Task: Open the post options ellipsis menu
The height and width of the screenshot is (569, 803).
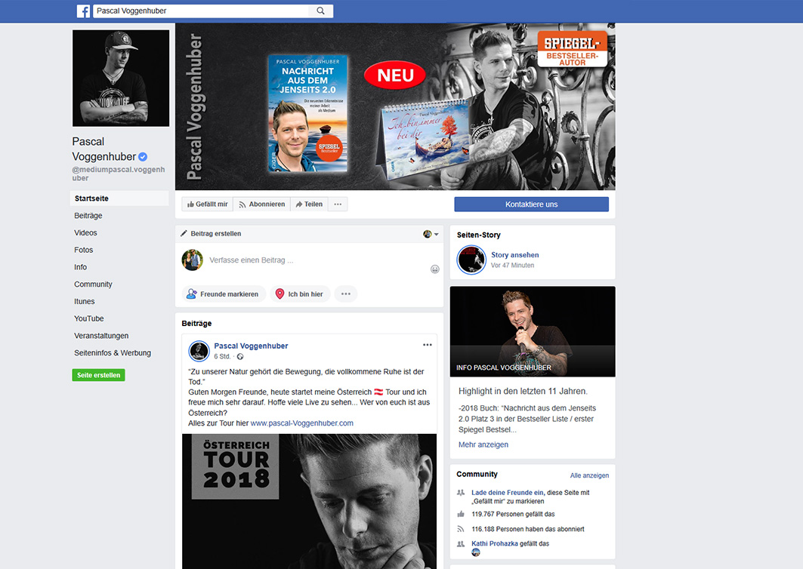Action: (x=428, y=345)
